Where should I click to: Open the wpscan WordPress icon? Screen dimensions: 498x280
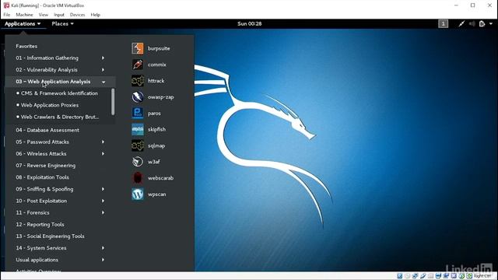[x=138, y=194]
